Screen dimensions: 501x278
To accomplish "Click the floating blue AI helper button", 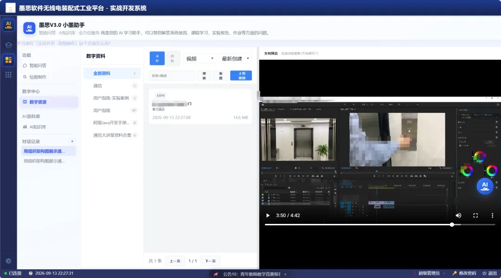I will (485, 186).
